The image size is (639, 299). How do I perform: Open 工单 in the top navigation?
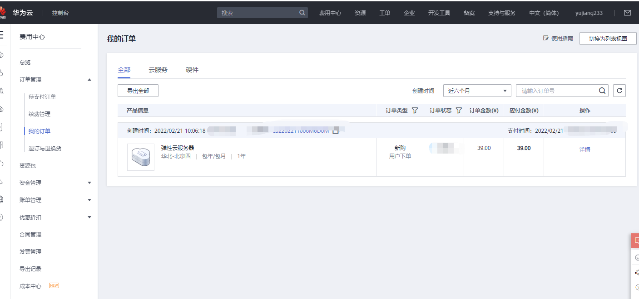point(385,13)
